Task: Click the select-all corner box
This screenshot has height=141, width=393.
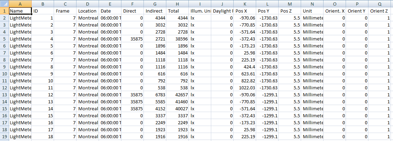Action: tap(4, 4)
